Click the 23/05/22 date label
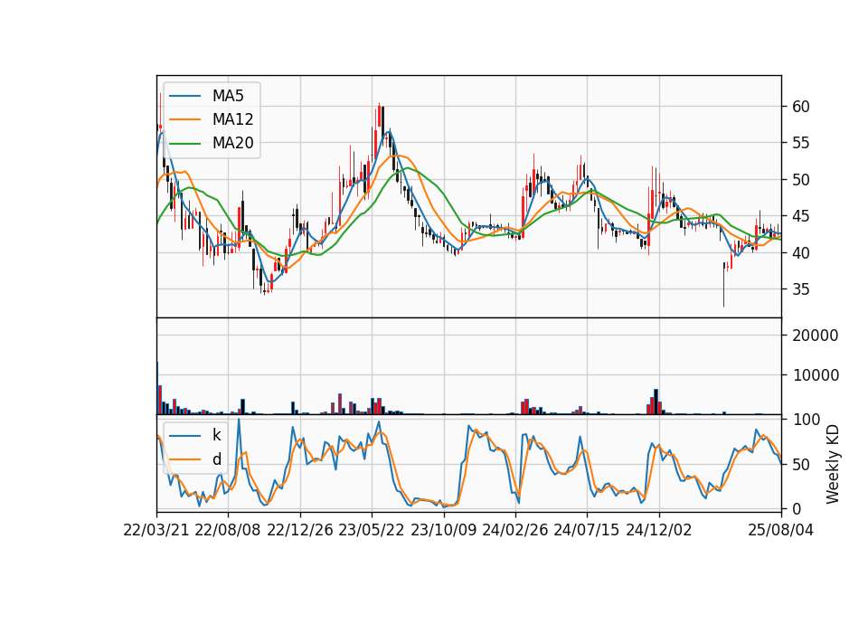The width and height of the screenshot is (868, 624). tap(372, 530)
